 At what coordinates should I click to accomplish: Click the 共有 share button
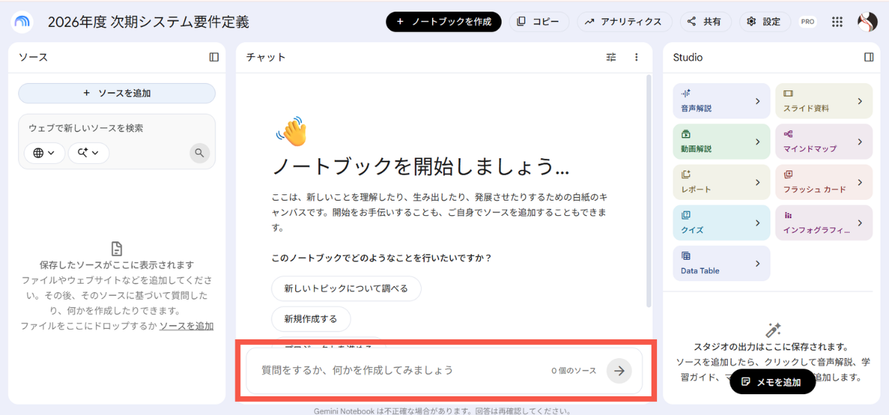pos(705,22)
